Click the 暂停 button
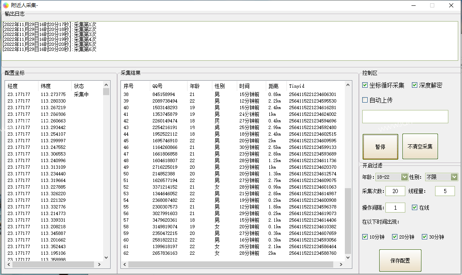Screen dimensions: 462x275 (380, 147)
